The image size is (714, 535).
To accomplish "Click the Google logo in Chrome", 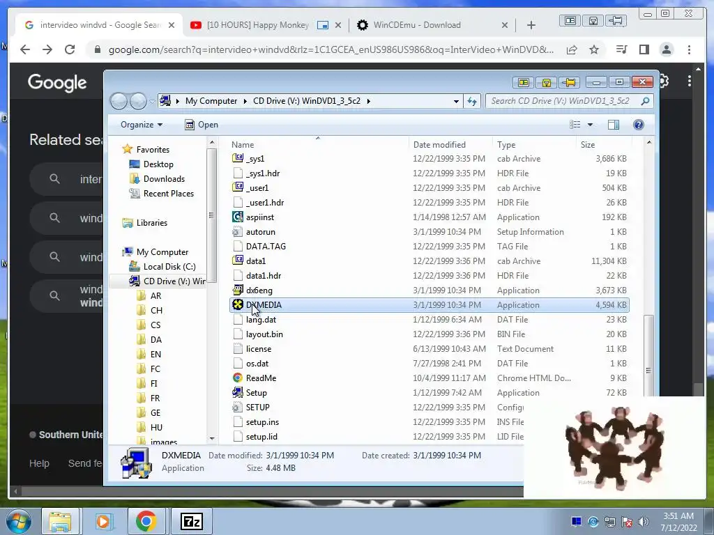I will [x=57, y=83].
